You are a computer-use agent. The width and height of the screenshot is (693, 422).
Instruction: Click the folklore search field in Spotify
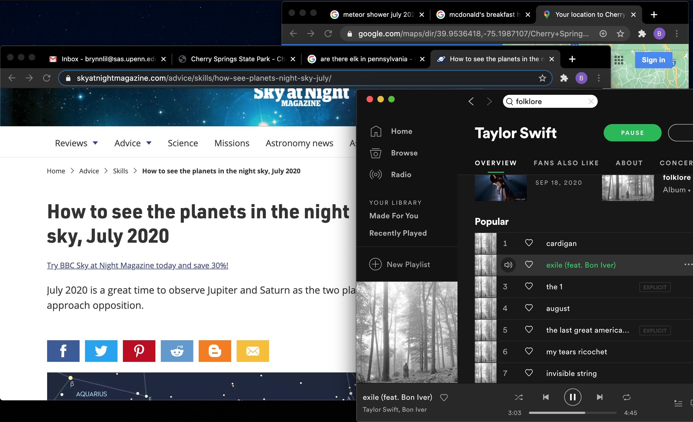[x=550, y=101]
